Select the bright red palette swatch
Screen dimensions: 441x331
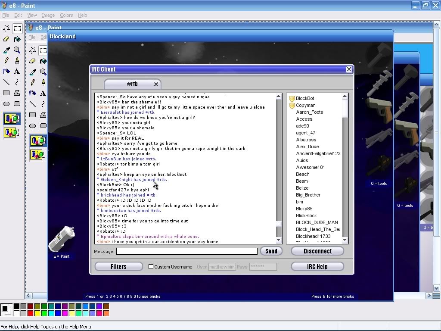pos(31,313)
